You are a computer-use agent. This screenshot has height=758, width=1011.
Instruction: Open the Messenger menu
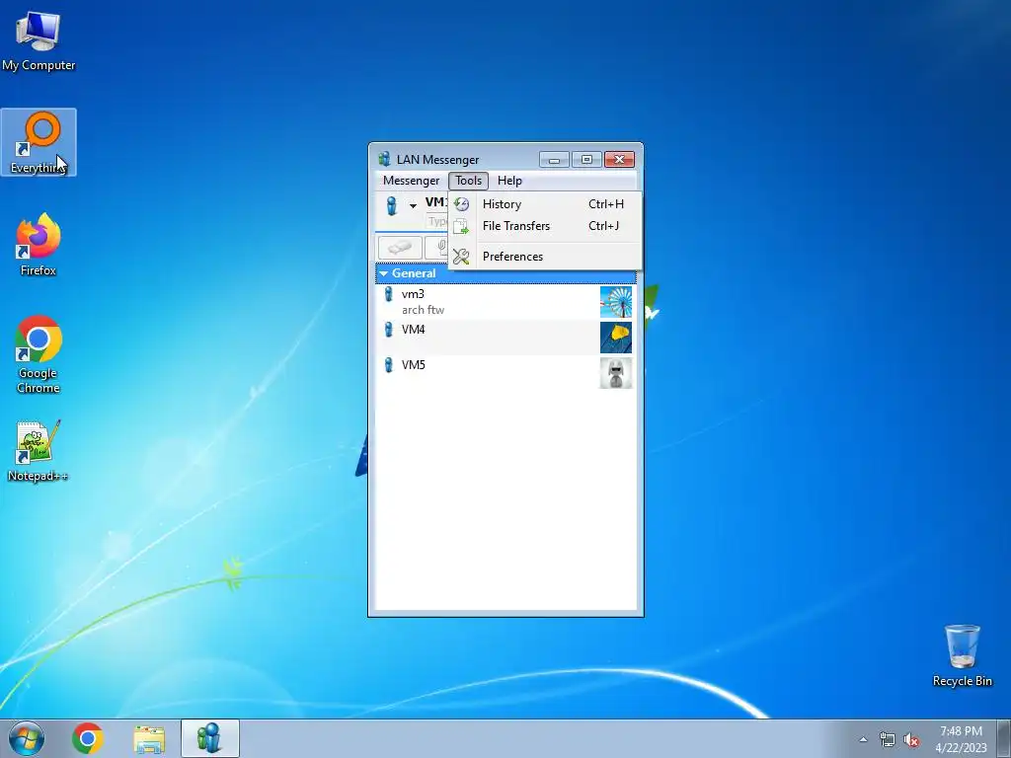pos(411,181)
